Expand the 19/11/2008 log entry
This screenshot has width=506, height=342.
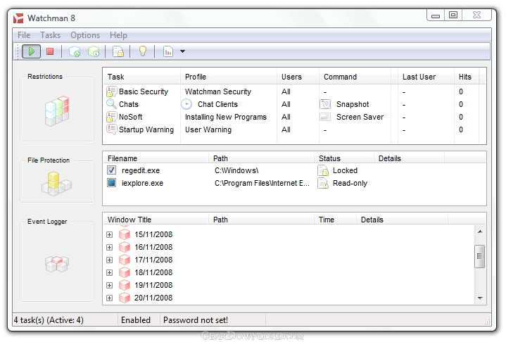109,285
